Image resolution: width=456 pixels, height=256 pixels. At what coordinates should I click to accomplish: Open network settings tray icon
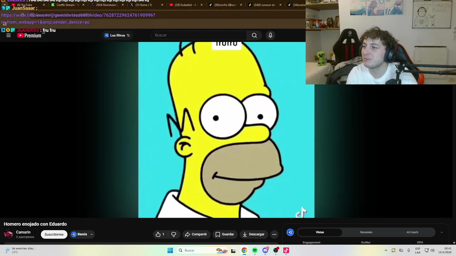(426, 250)
